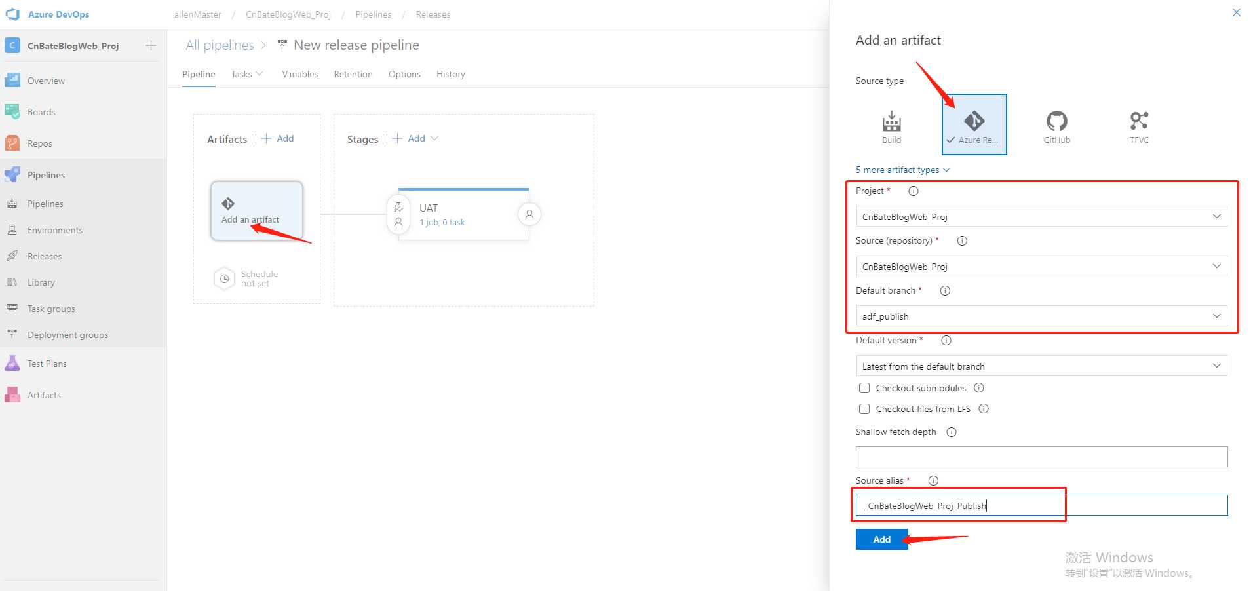Open the allenMaster breadcrumb link
This screenshot has width=1251, height=591.
pyautogui.click(x=198, y=14)
